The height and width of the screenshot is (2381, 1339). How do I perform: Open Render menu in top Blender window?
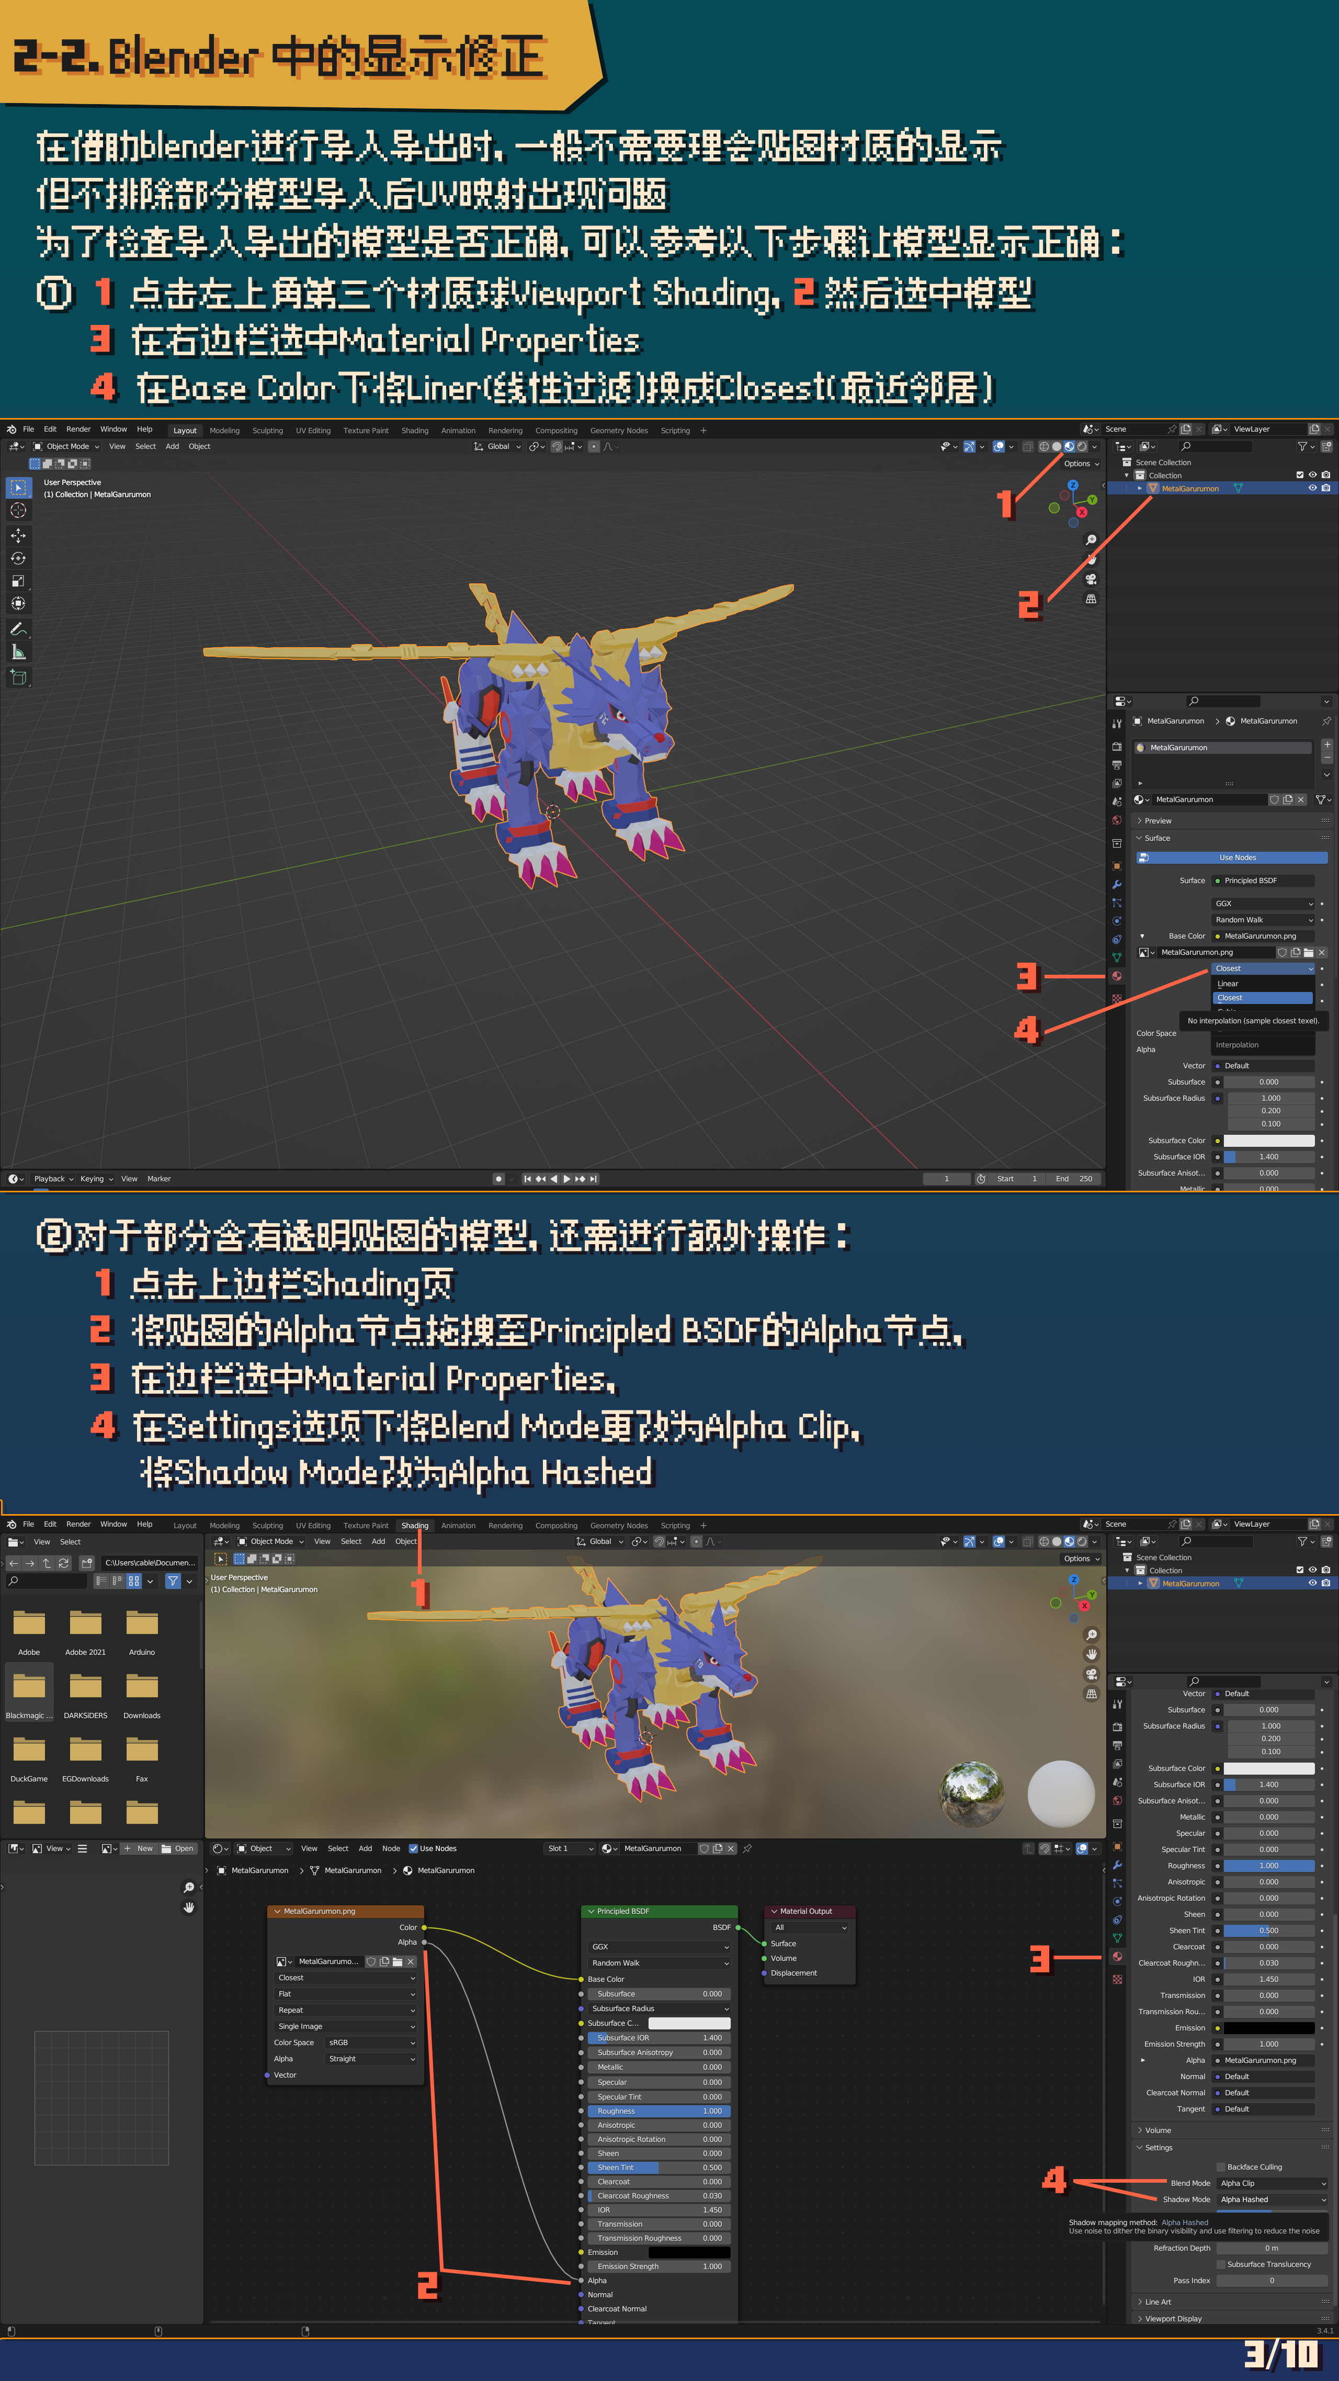coord(78,429)
